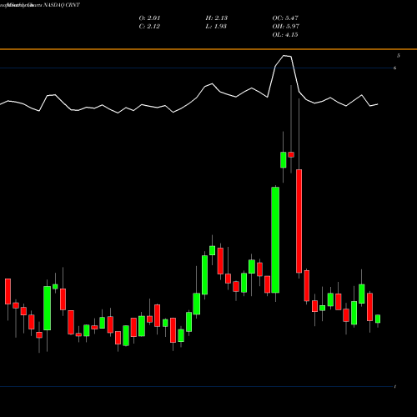The height and width of the screenshot is (417, 417).
Task: Click the tallest red candlestick body
Action: pyautogui.click(x=299, y=221)
